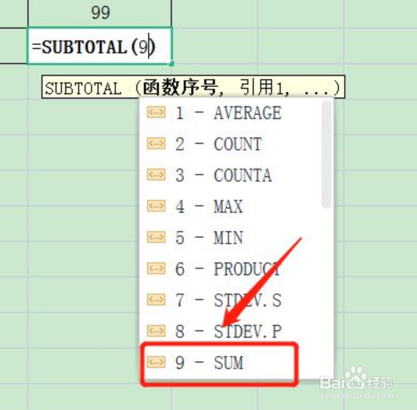This screenshot has height=410, width=417.
Task: Select the 1 - AVERAGE function option
Action: coord(228,113)
